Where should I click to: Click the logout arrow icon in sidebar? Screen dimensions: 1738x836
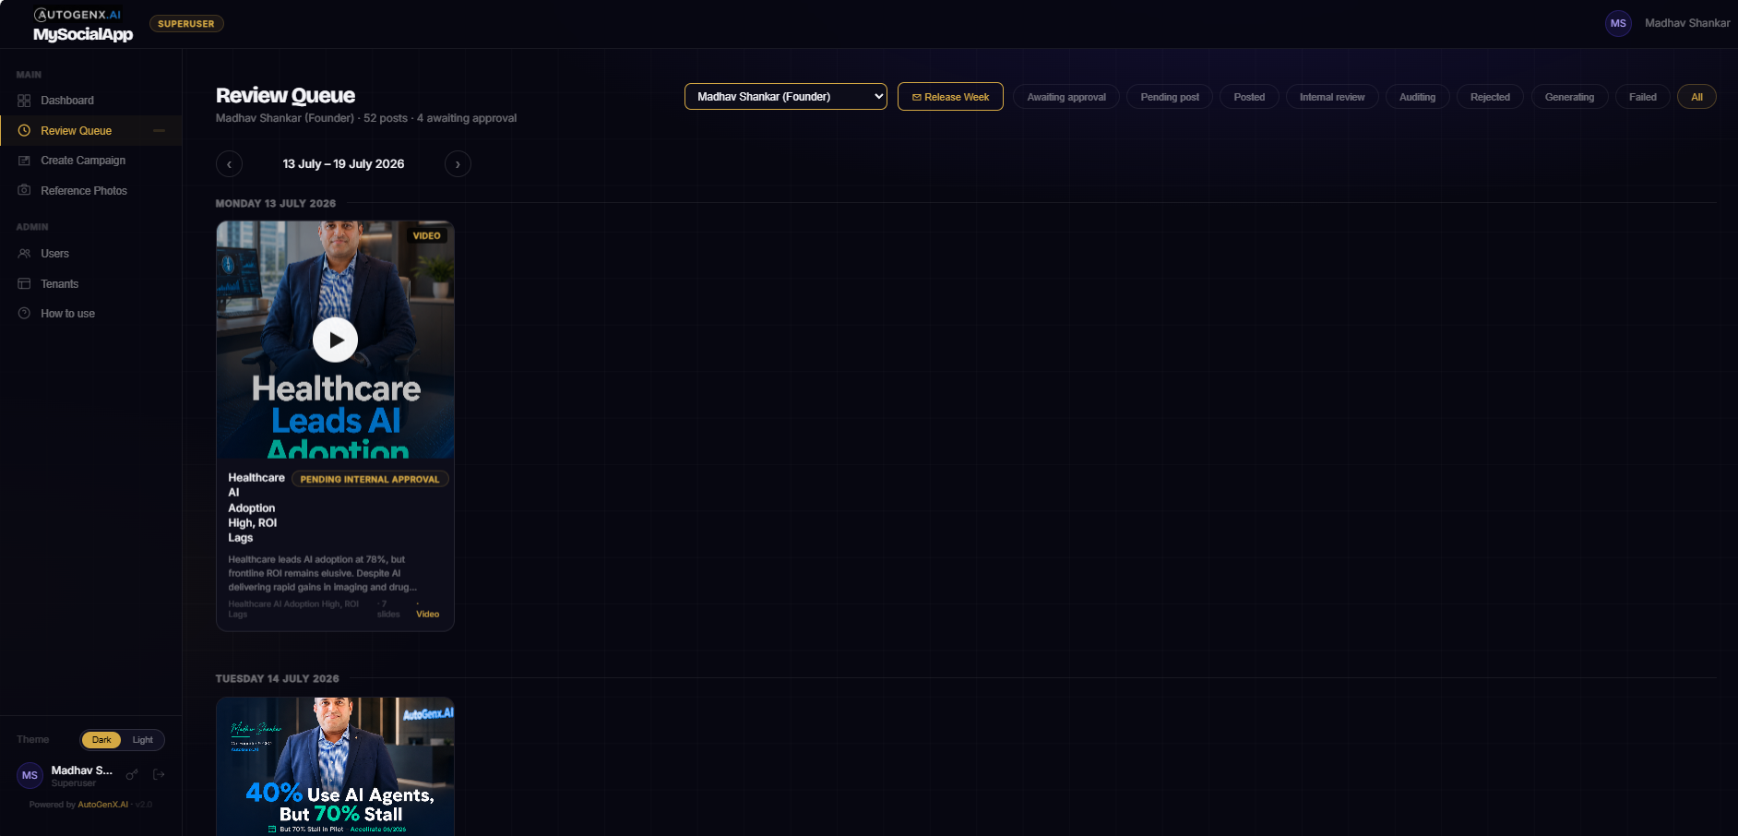tap(159, 775)
